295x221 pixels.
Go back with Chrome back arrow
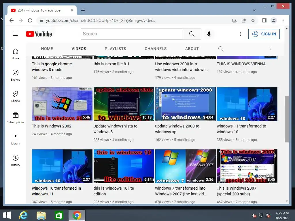(12, 20)
